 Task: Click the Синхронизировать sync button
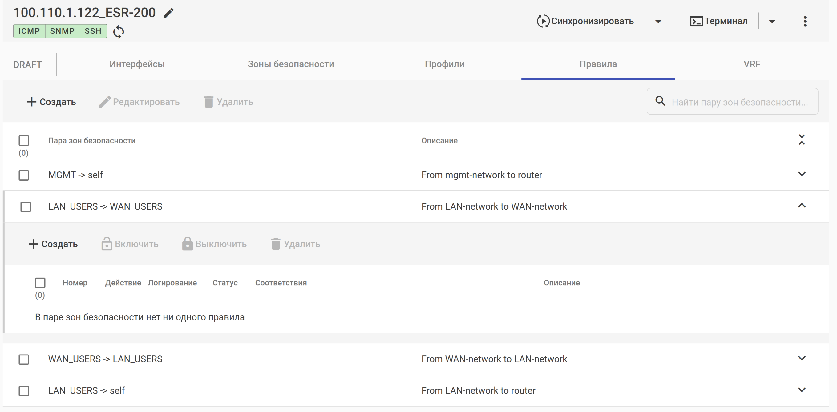pos(585,22)
